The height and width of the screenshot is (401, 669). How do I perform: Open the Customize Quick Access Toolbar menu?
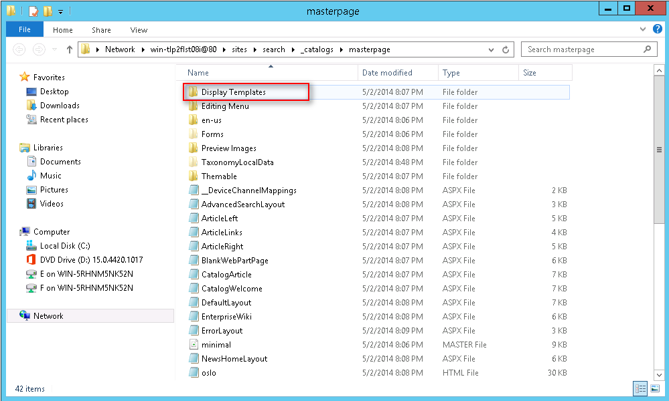click(61, 11)
